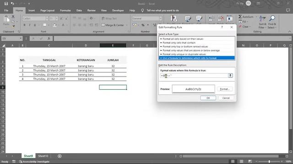Click OK in Edit Formatting Rule dialog
293x164 pixels.
point(208,98)
